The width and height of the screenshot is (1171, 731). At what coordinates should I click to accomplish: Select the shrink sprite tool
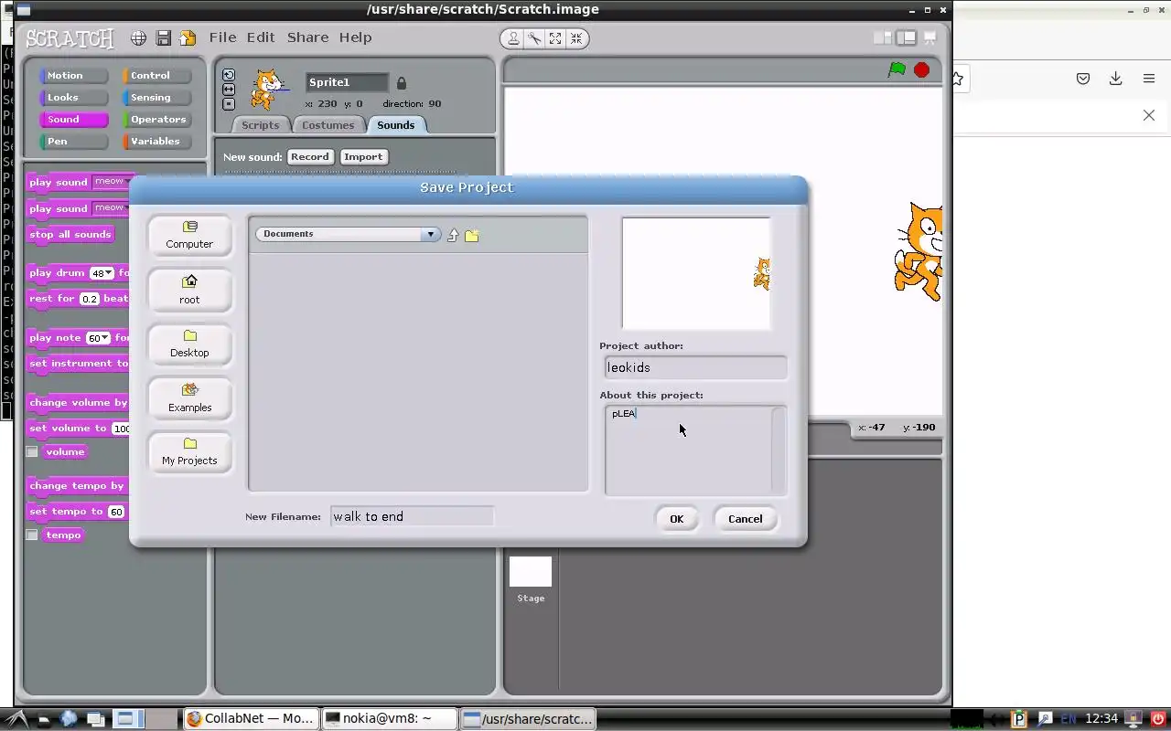click(576, 38)
